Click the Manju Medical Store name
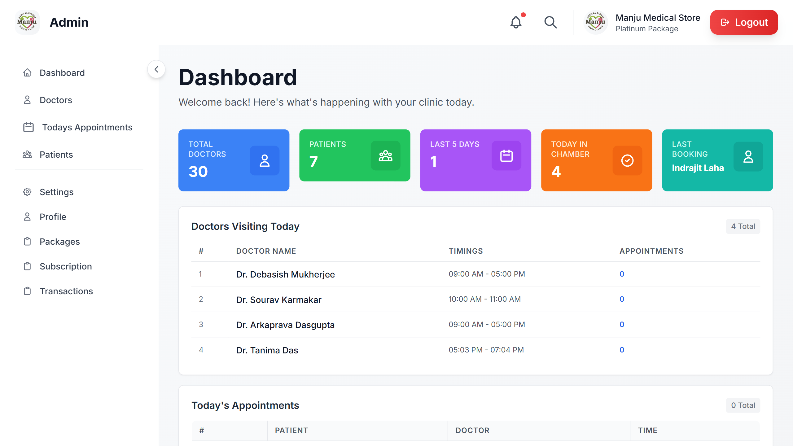The width and height of the screenshot is (793, 446). [658, 18]
